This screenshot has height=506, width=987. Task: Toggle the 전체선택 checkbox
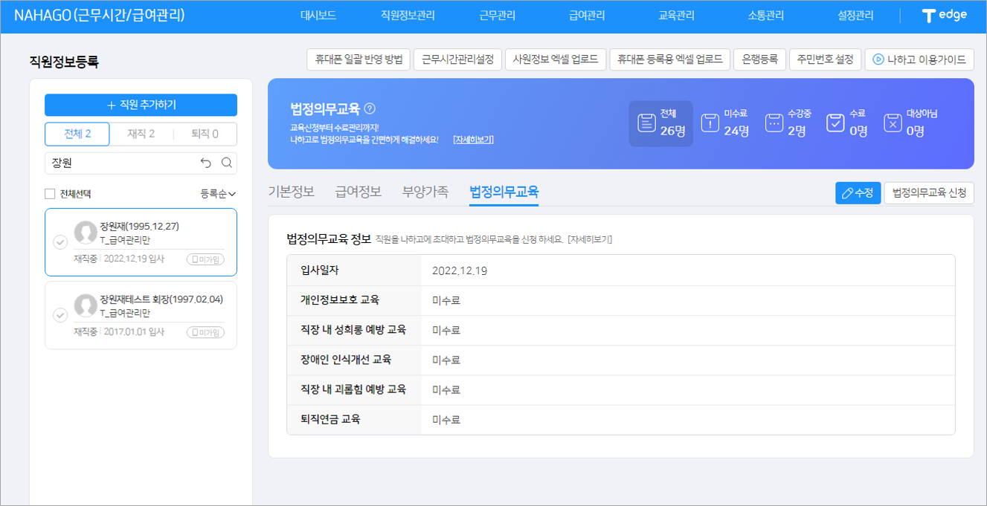(x=50, y=194)
